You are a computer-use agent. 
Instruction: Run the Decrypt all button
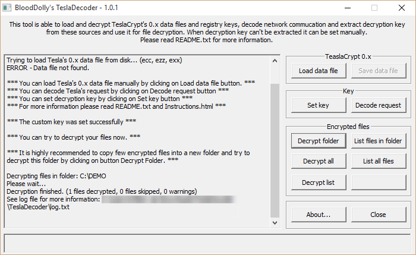318,161
